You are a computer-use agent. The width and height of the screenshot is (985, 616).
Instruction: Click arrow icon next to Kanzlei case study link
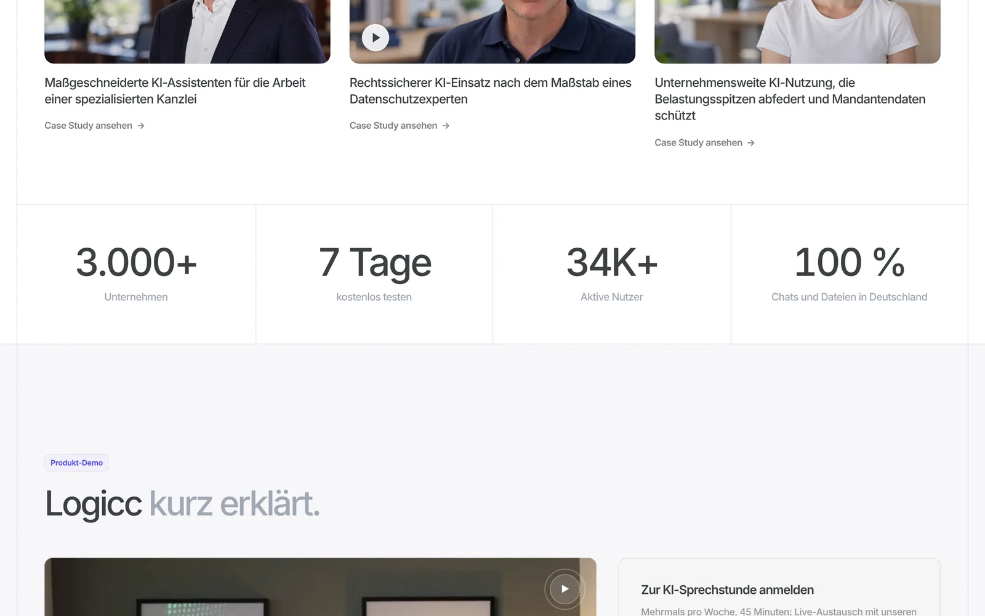point(141,126)
